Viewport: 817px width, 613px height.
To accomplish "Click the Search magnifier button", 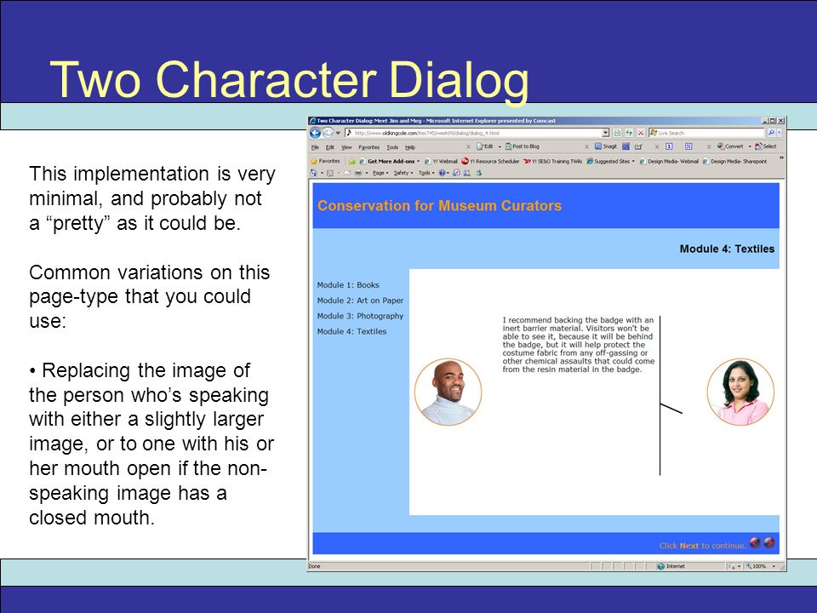I will coord(771,133).
